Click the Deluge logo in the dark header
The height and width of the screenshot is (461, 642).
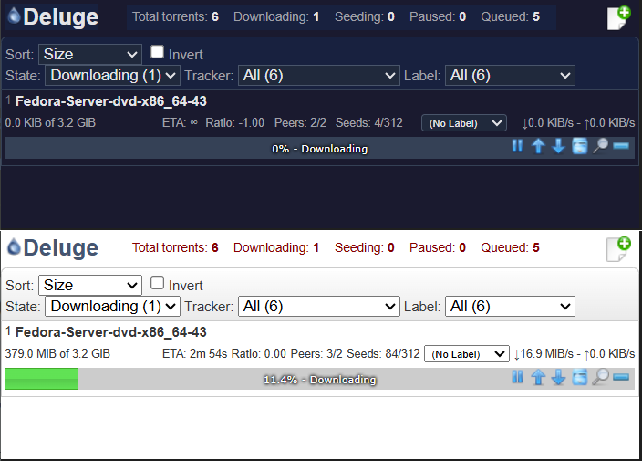click(53, 17)
